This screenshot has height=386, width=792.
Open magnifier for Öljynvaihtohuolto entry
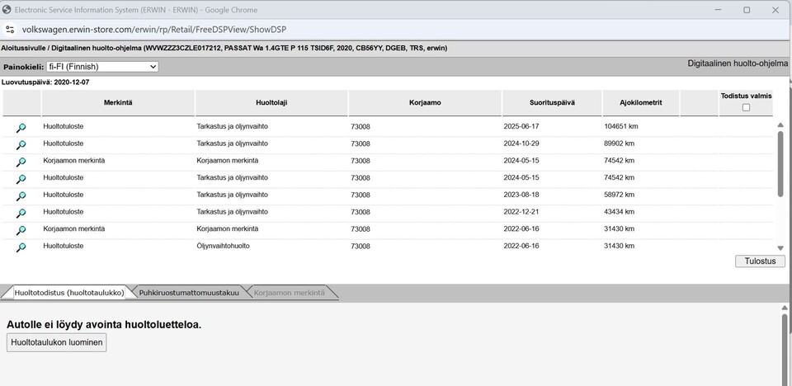pyautogui.click(x=21, y=247)
